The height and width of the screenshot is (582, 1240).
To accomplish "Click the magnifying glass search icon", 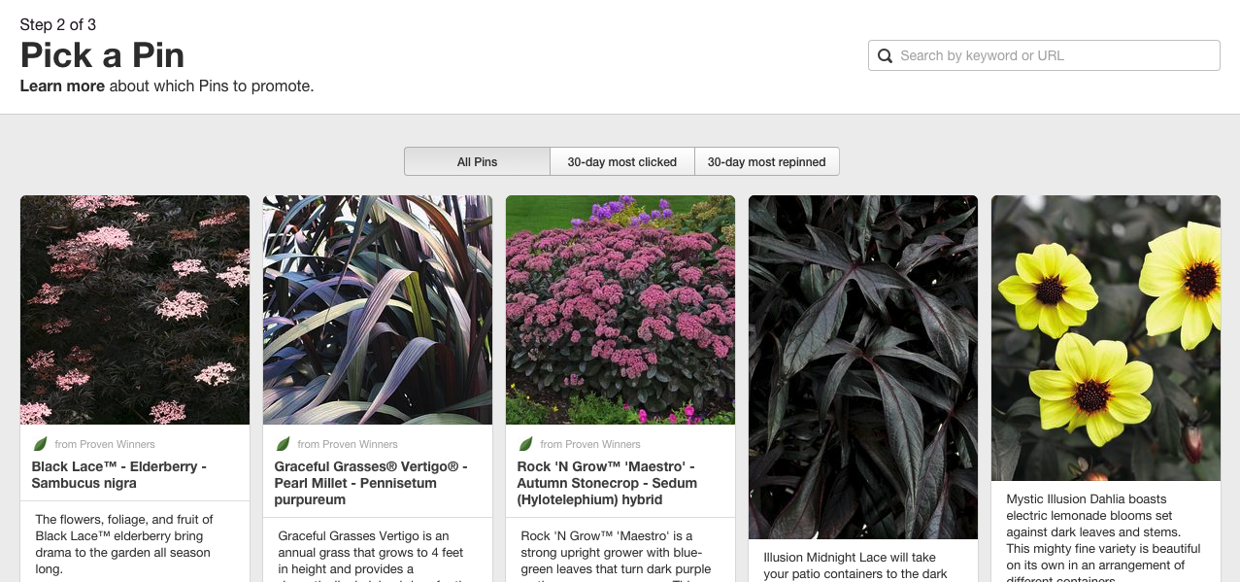I will pos(885,56).
